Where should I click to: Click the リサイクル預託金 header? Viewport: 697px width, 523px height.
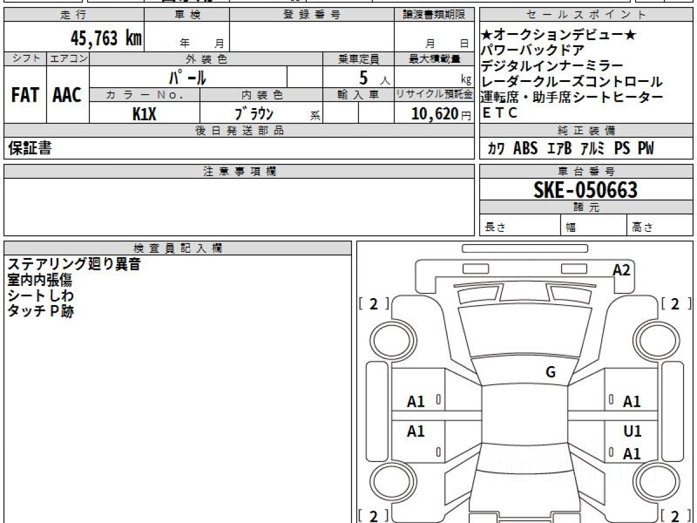tap(434, 95)
